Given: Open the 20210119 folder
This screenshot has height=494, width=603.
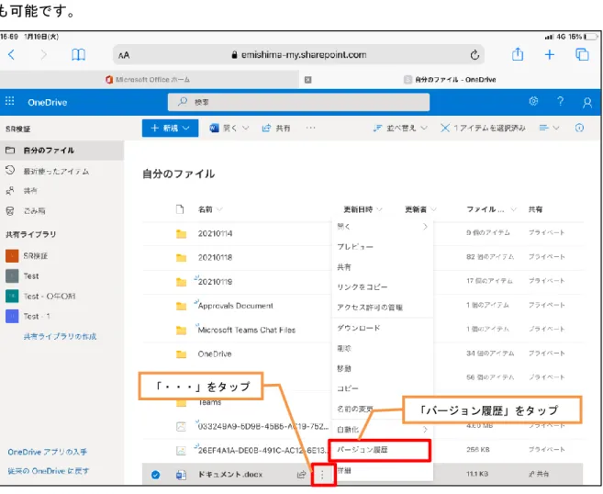Looking at the screenshot, I should coord(216,282).
